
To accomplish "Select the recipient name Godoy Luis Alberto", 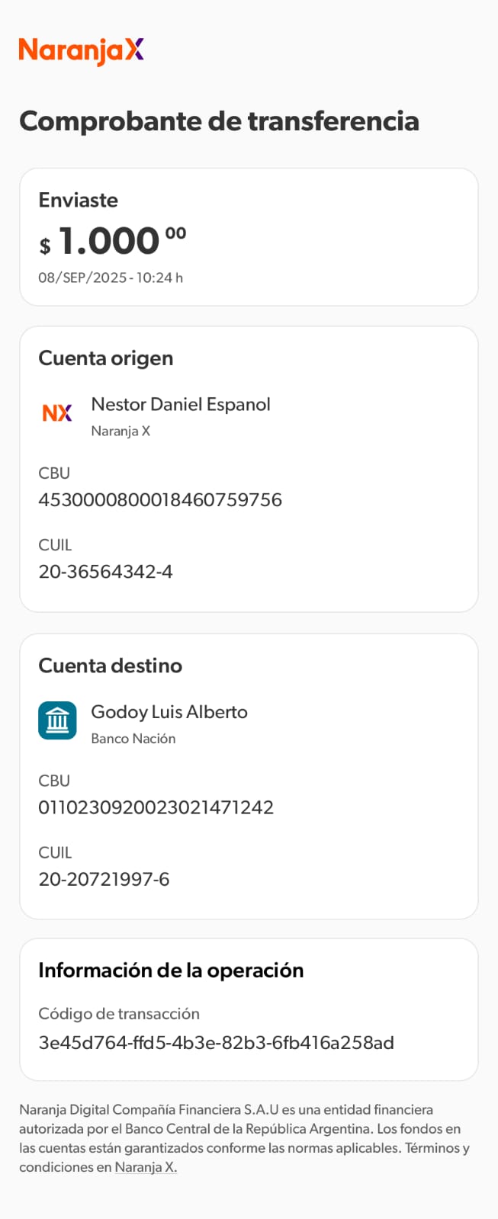I will [169, 712].
